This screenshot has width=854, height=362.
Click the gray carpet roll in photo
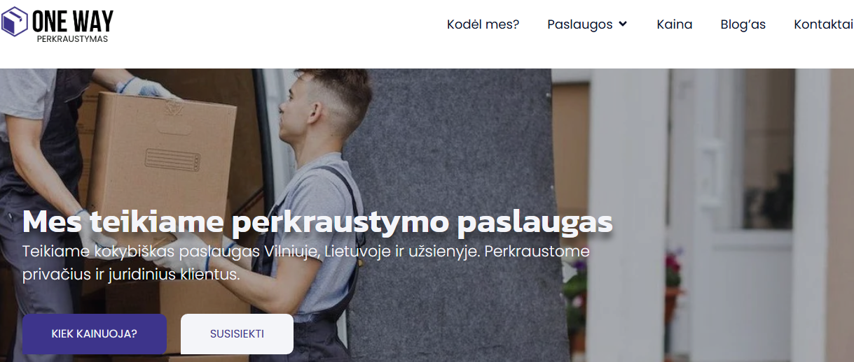tap(448, 210)
